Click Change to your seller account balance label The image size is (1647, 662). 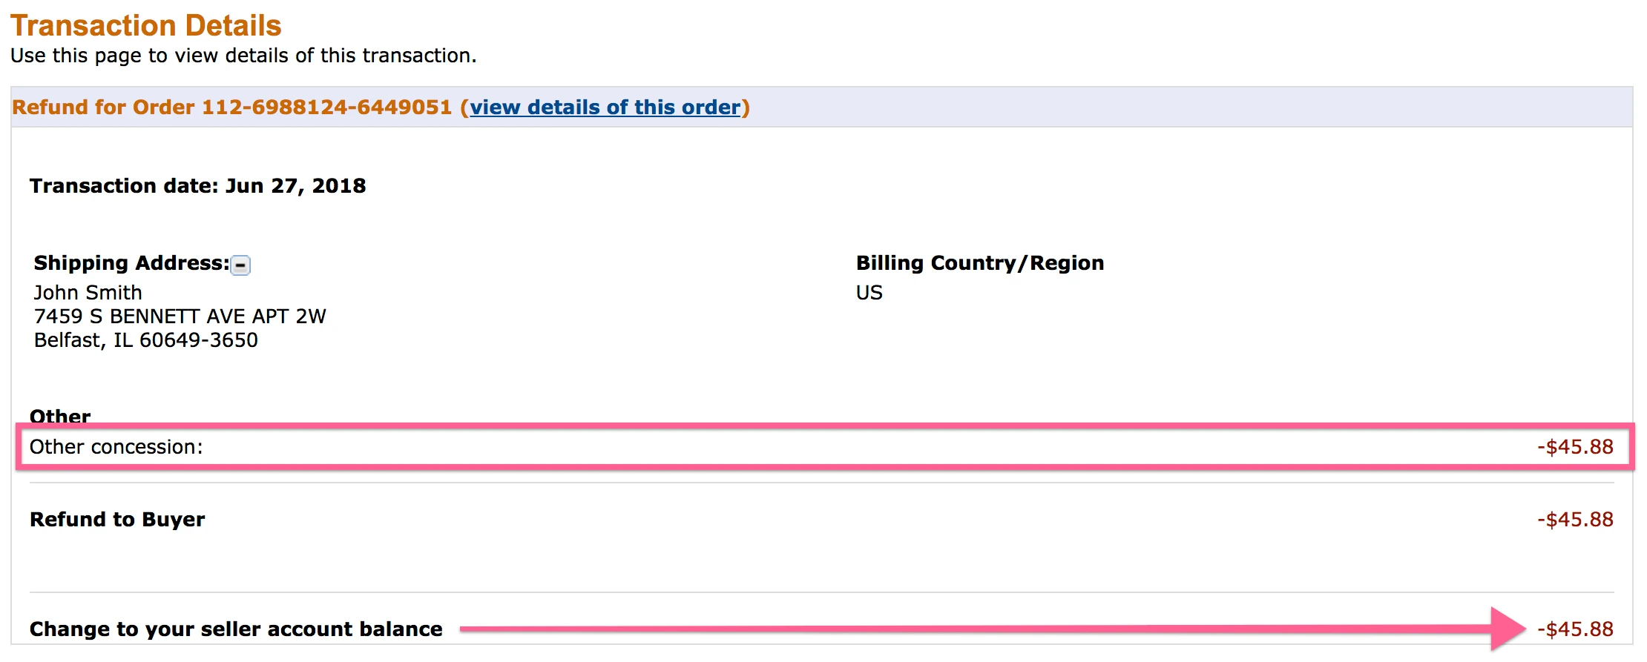pos(236,629)
